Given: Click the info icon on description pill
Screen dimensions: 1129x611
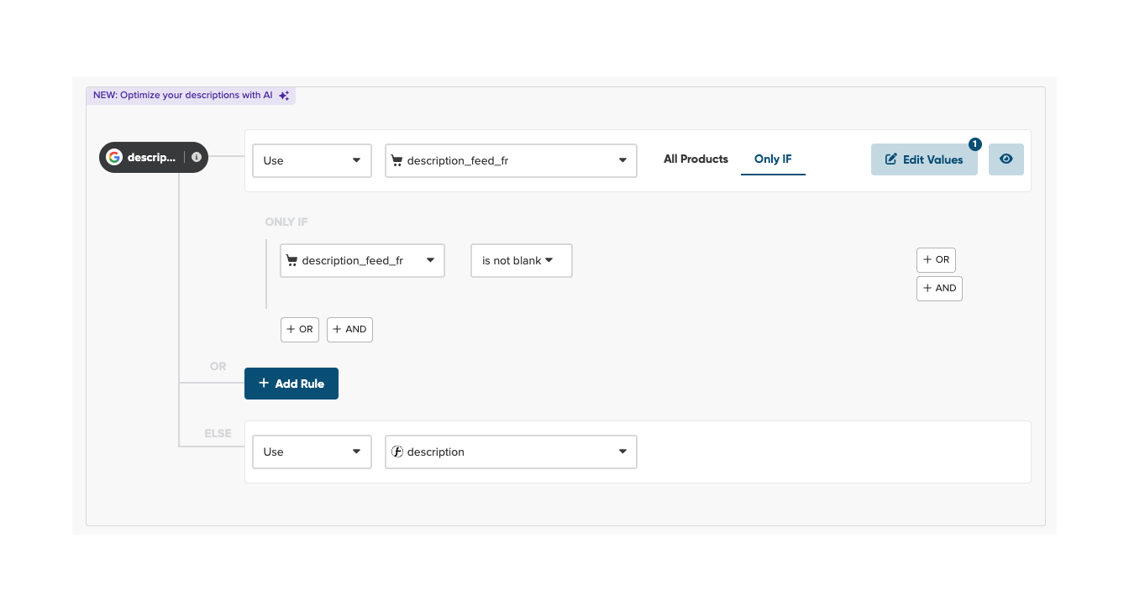Looking at the screenshot, I should click(x=197, y=158).
